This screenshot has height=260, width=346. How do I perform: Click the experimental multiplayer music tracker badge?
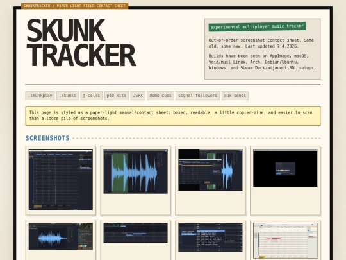tap(257, 26)
